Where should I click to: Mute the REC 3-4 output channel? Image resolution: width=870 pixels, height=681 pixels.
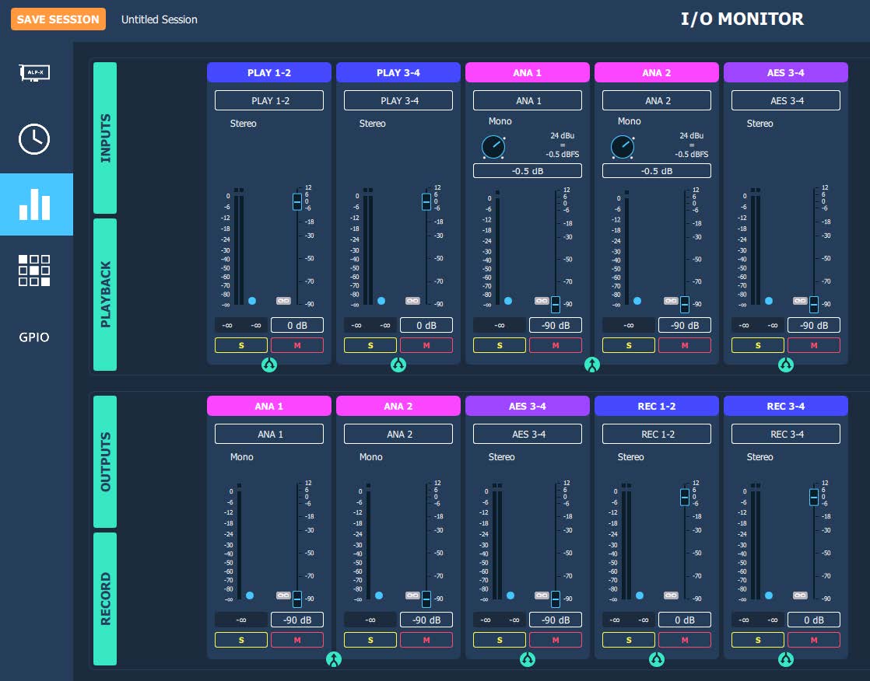point(814,640)
